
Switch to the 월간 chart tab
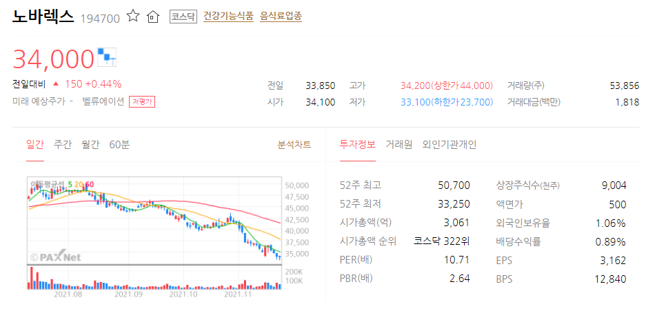[90, 145]
